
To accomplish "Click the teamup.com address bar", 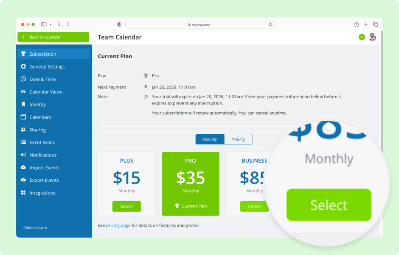I will point(199,25).
